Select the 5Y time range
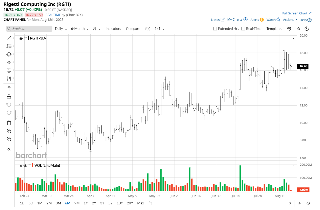The image size is (320, 210). tap(110, 203)
